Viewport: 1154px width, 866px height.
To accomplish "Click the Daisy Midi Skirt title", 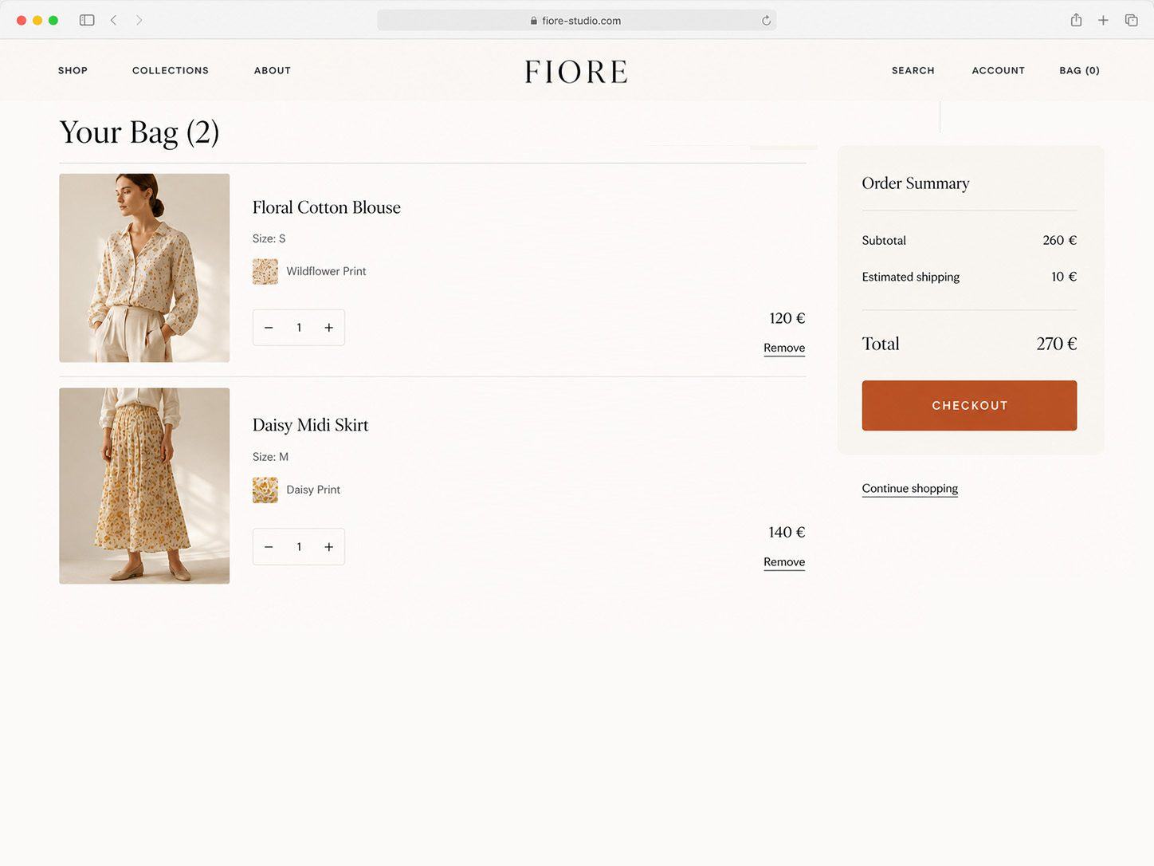I will 310,425.
